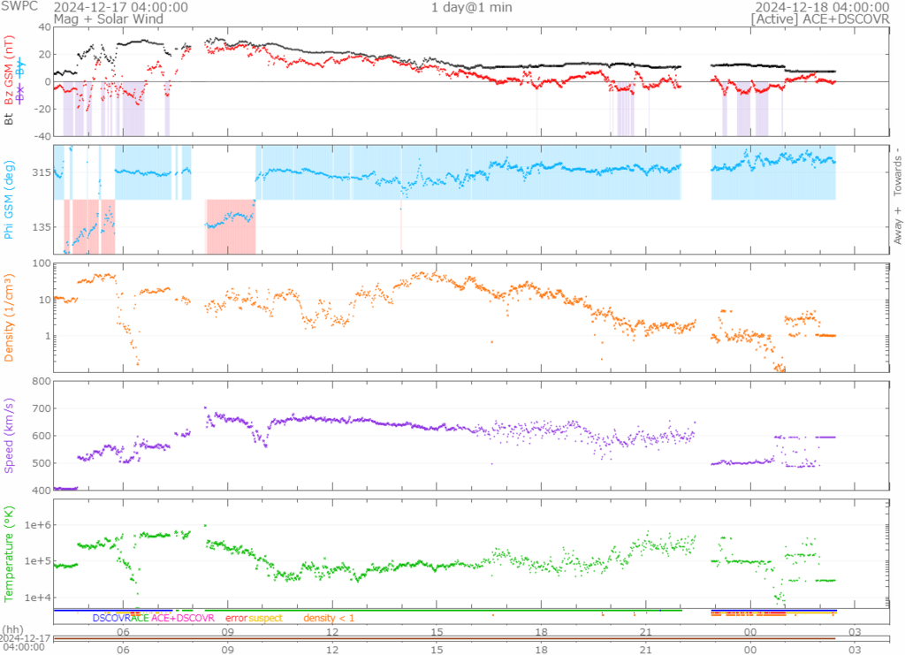The image size is (905, 655).
Task: Click the end time 2024-12-18 04:00:00
Action: click(822, 7)
